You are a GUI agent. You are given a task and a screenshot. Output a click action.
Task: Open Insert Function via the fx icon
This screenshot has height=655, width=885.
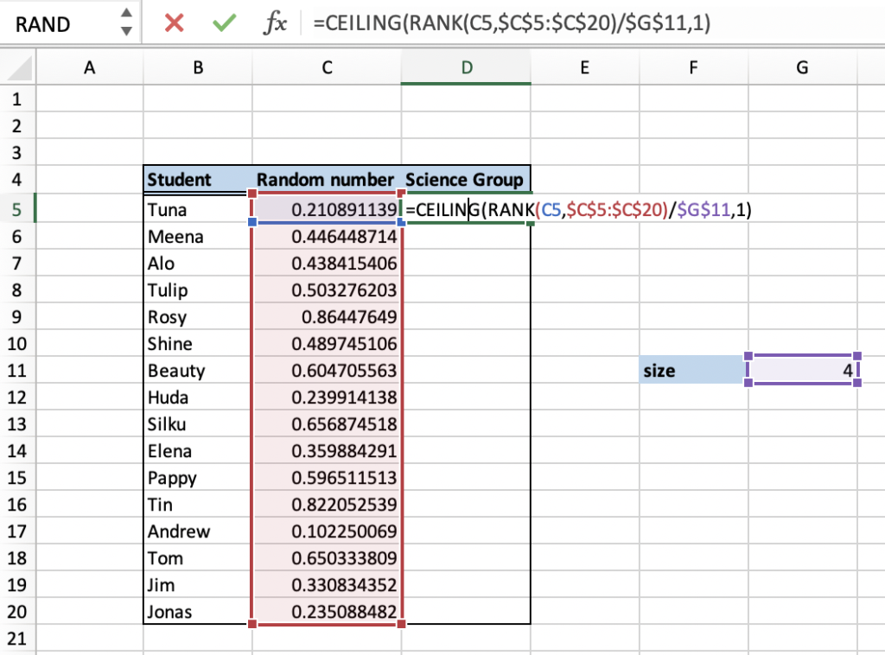coord(274,23)
